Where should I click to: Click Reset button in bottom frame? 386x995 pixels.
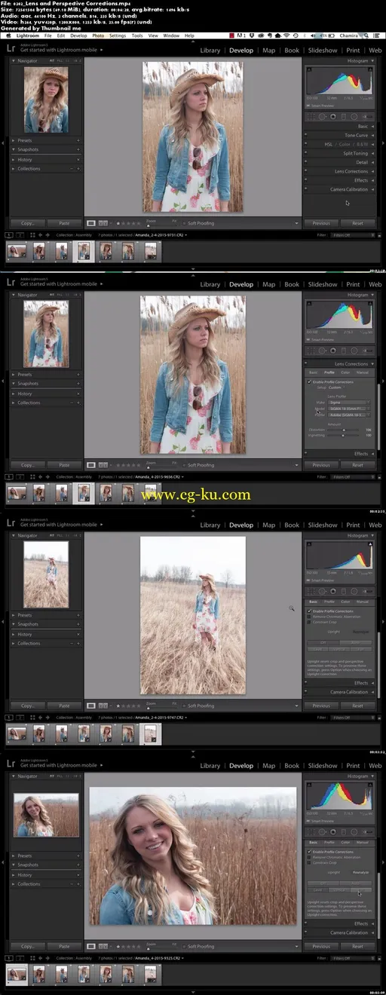(357, 946)
